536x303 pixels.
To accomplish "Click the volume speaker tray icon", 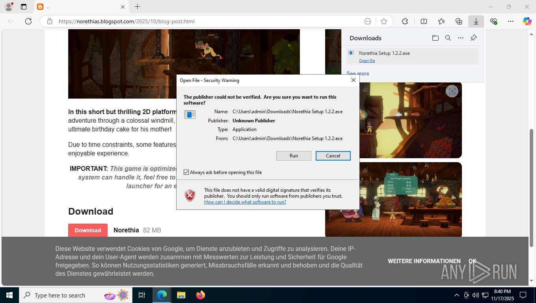I will [475, 295].
